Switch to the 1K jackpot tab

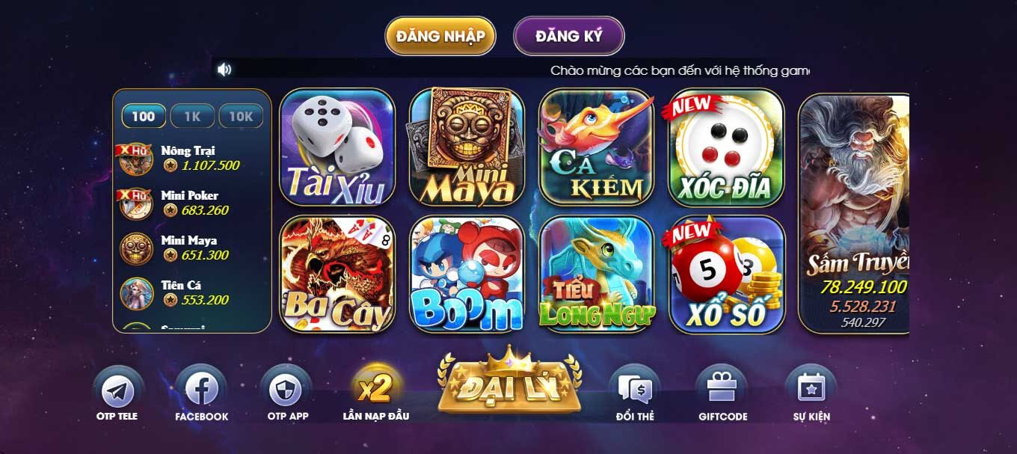click(192, 116)
